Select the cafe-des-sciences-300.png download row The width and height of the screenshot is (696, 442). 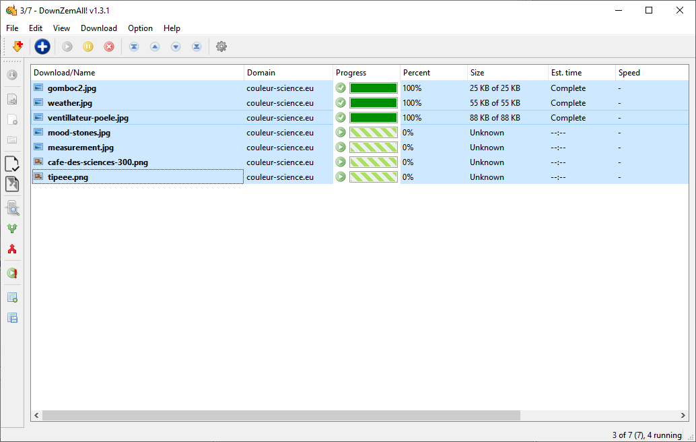click(x=360, y=162)
